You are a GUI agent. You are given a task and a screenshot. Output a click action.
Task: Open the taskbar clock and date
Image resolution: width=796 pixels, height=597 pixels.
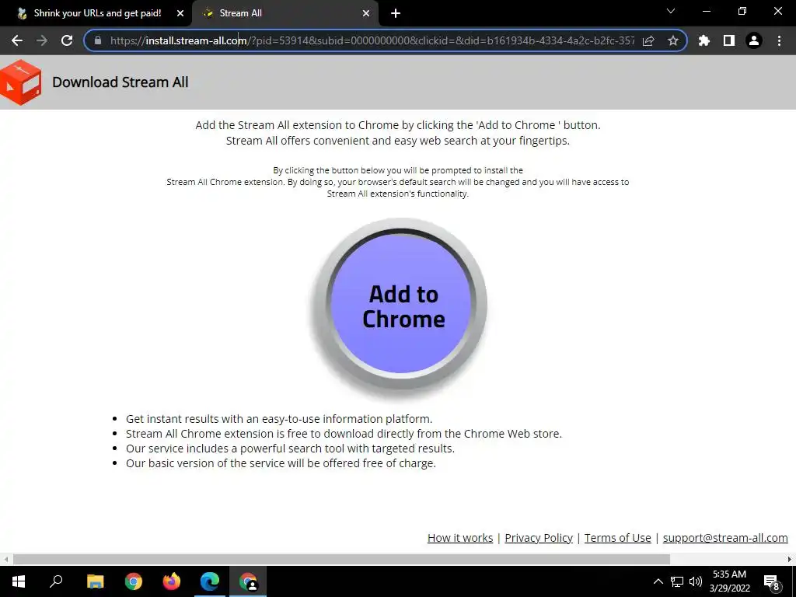click(x=729, y=581)
